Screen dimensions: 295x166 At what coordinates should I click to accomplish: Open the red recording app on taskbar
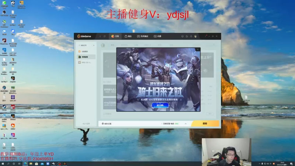[x=59, y=164]
